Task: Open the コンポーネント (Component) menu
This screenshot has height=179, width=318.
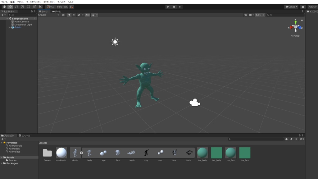Action: click(49, 2)
